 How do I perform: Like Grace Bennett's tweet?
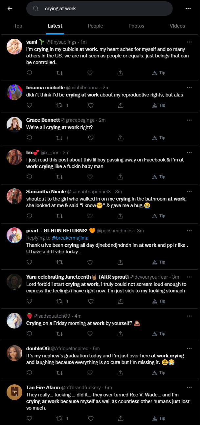pos(90,138)
